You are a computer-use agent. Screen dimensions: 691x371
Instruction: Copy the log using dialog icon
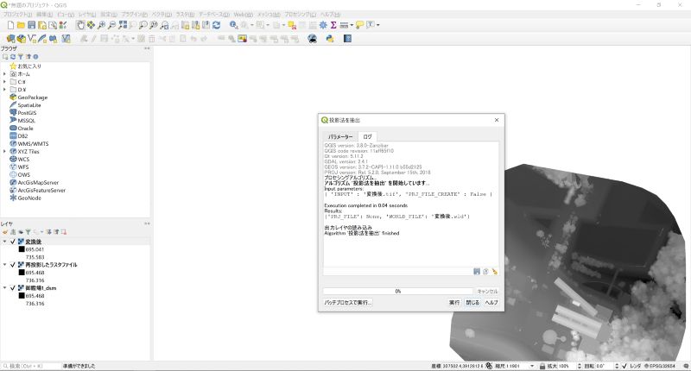[485, 271]
